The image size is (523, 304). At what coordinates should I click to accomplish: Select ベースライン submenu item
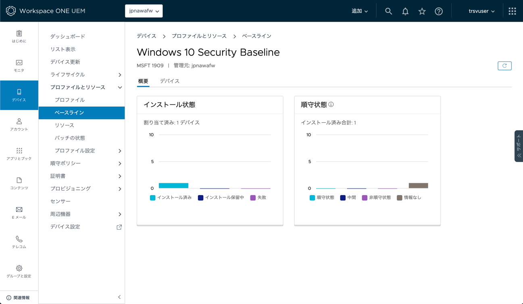tap(81, 113)
